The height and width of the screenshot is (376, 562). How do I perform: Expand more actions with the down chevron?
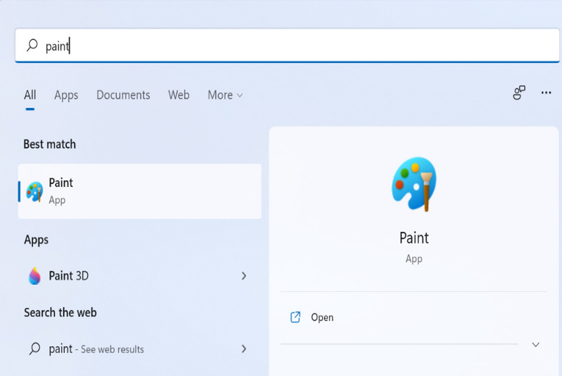(535, 345)
